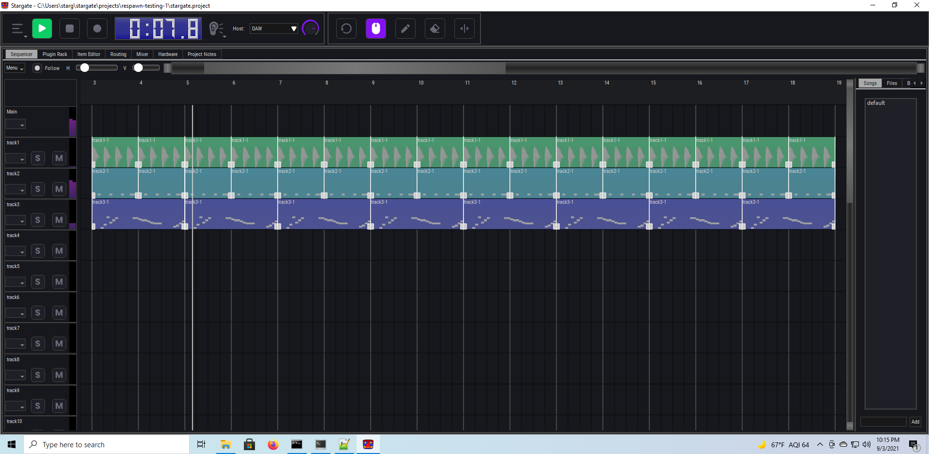
Task: Open Microsoft Store from taskbar
Action: pos(249,444)
